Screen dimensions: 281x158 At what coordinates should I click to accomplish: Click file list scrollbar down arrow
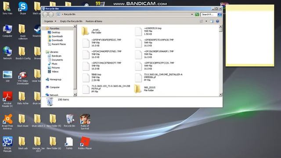point(220,94)
